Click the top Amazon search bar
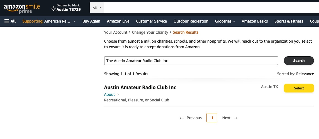This screenshot has width=319, height=139. click(211, 8)
